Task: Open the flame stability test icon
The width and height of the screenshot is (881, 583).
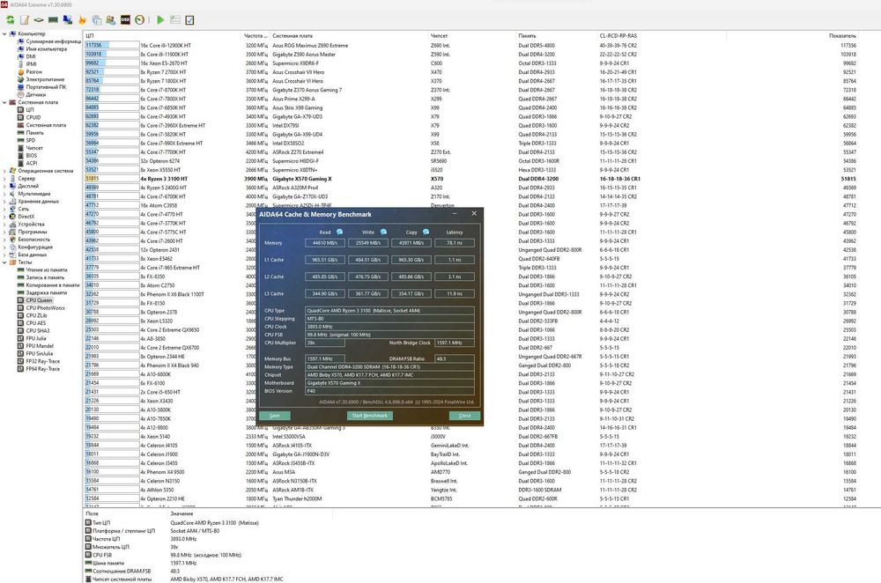Action: click(82, 20)
